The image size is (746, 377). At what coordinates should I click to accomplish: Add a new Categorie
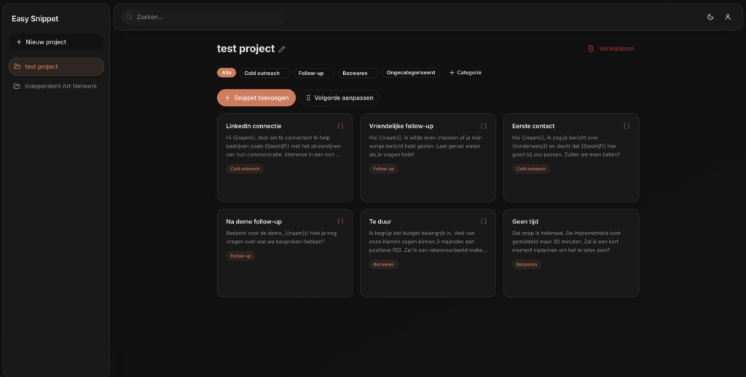(466, 73)
